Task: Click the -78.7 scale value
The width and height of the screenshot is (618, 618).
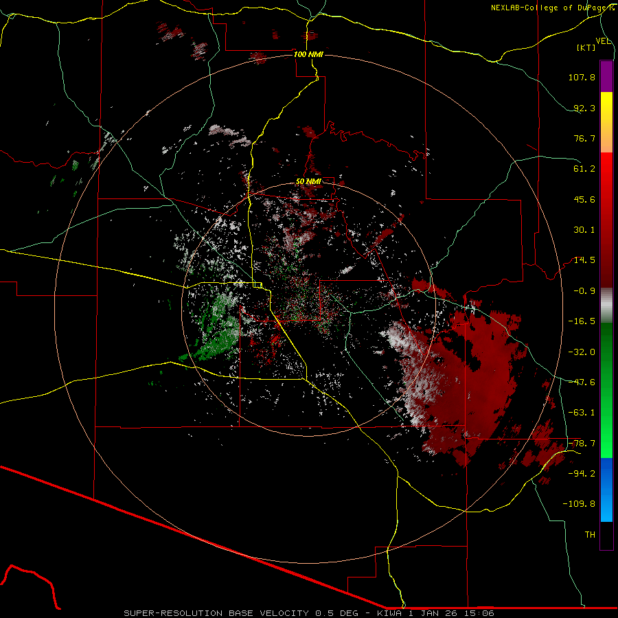Action: 582,444
